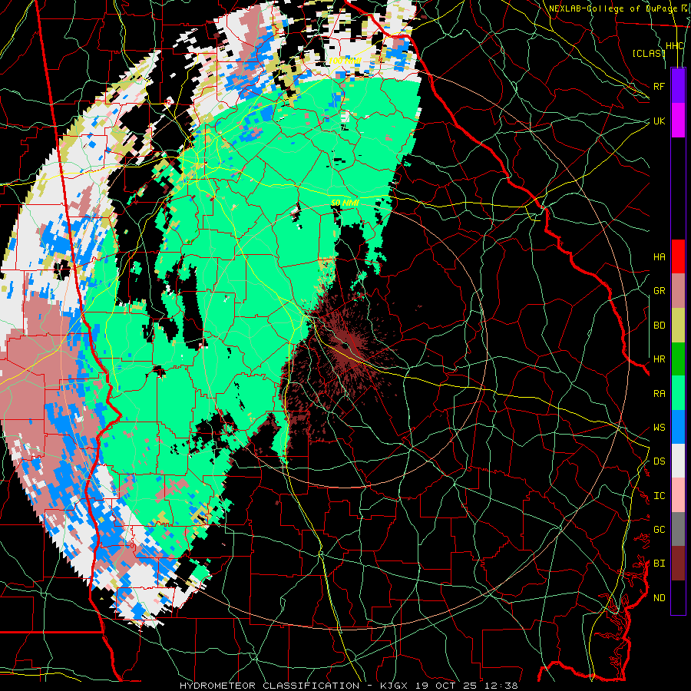Click the dark brown BI legend swatch
The image size is (691, 691).
click(678, 564)
